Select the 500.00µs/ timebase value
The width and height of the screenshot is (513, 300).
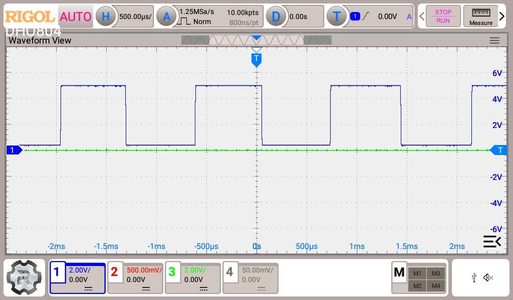(135, 16)
